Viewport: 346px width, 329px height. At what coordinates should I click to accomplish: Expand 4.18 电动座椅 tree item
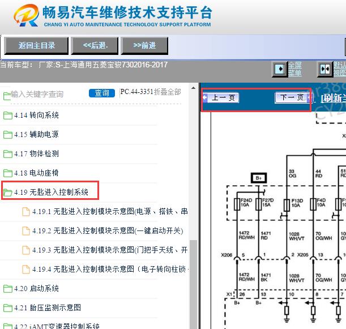[x=36, y=173]
